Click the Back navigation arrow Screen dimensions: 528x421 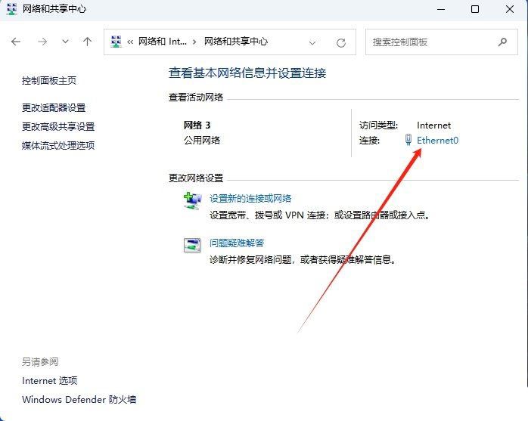(16, 42)
